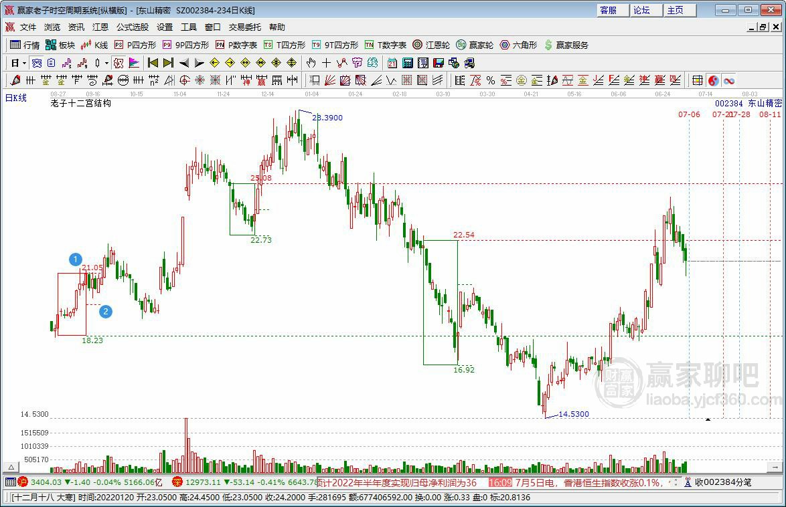
Task: Step chart back with gray left triangle
Action: (184, 63)
